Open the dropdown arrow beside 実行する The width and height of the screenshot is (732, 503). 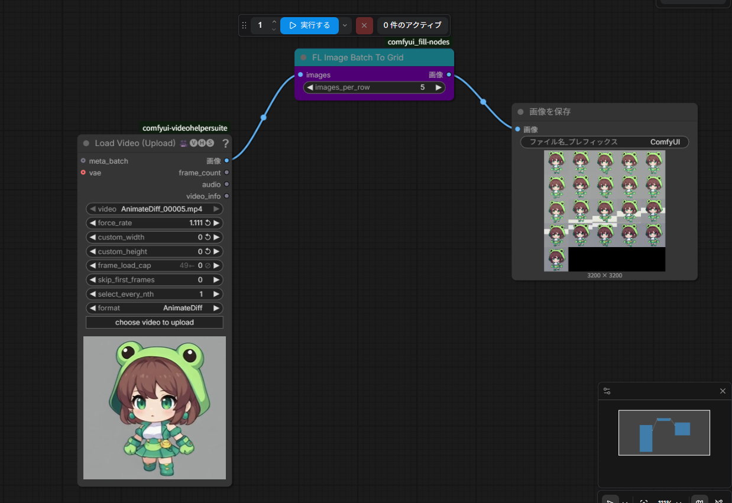point(345,25)
